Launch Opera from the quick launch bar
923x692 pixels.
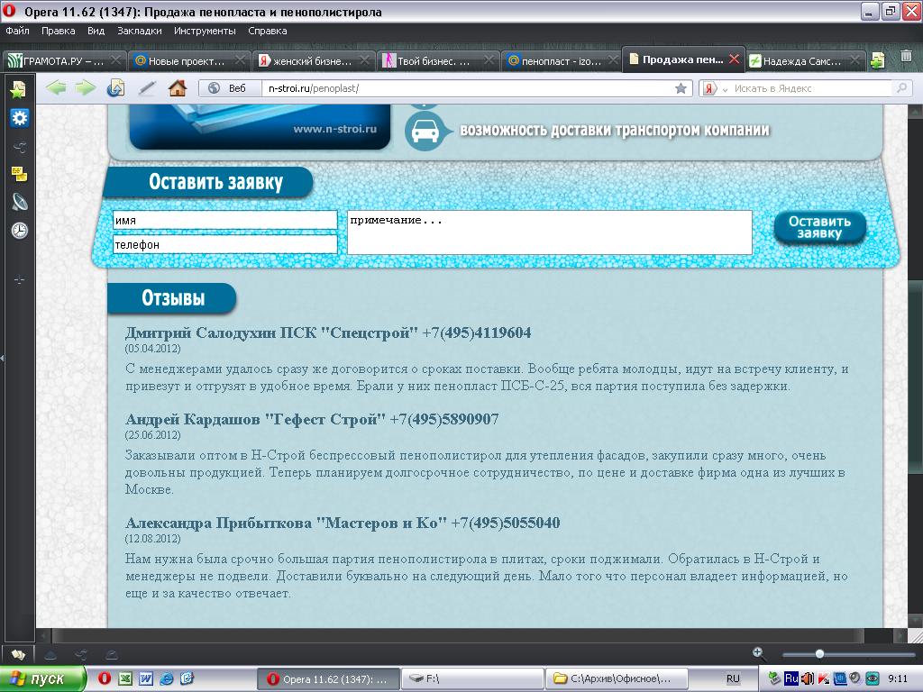pos(105,678)
